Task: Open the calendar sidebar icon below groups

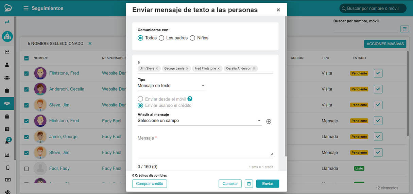Action: pyautogui.click(x=7, y=91)
